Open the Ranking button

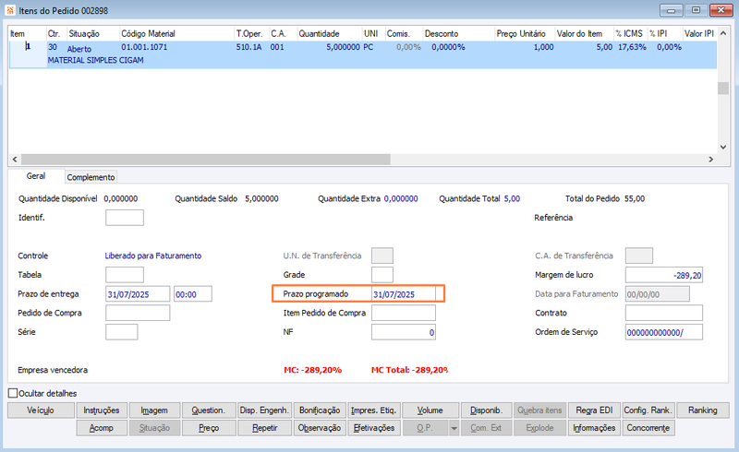[703, 410]
